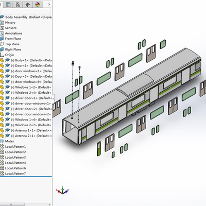This screenshot has height=206, width=206.
Task: Click the Mates folder paperclip icon
Action: [2, 141]
